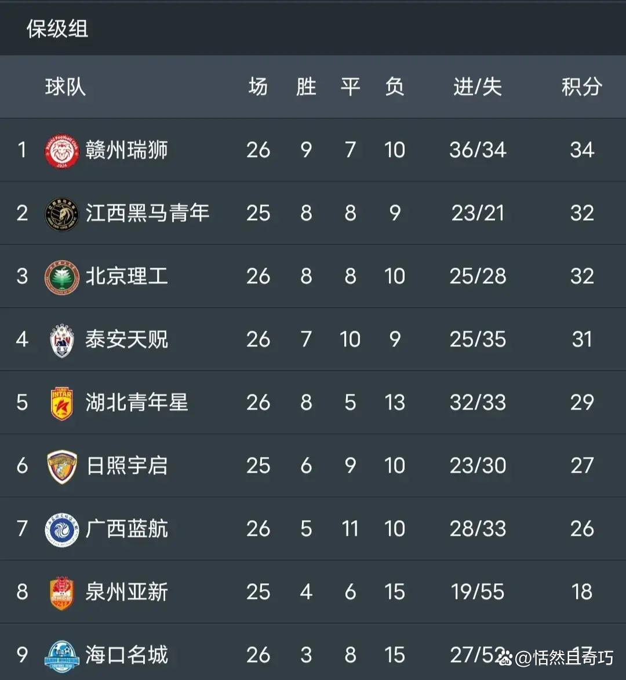Open the 赣州瑞狮 team name link
The image size is (626, 680).
point(127,151)
